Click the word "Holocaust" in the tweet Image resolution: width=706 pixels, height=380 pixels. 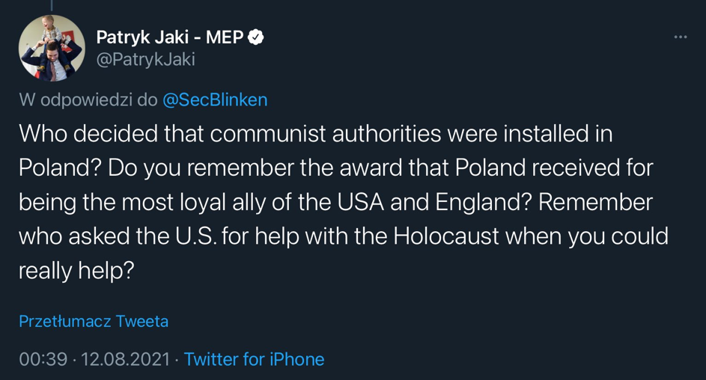coord(445,236)
